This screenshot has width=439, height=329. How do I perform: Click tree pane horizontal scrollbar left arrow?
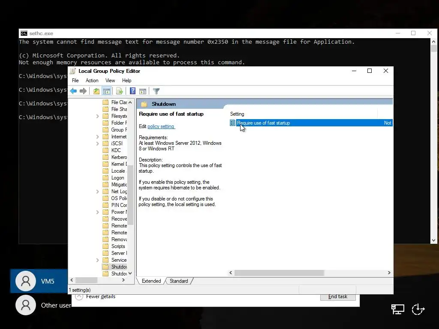72,280
